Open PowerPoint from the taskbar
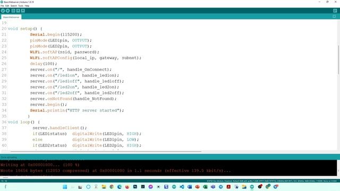 tap(197, 187)
